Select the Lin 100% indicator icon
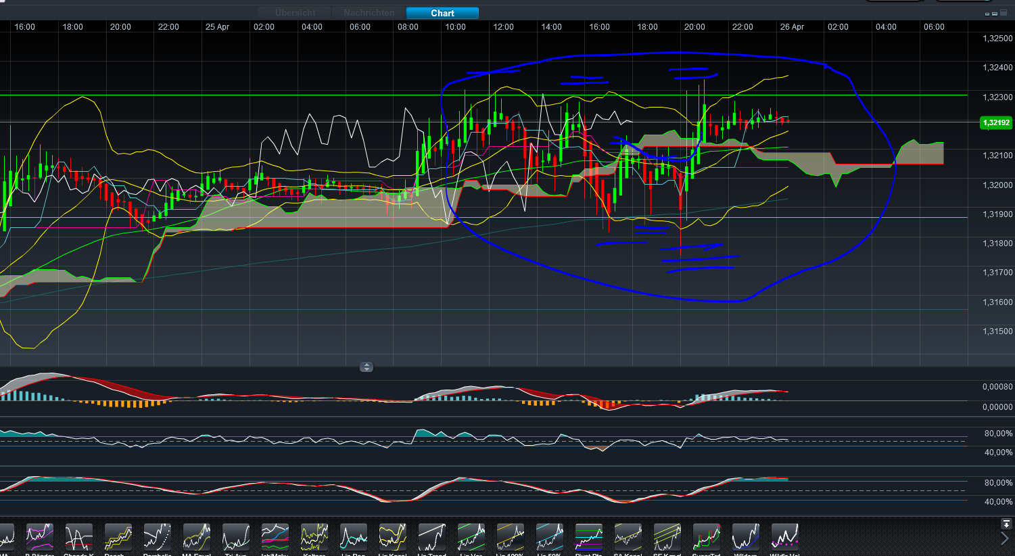Image resolution: width=1015 pixels, height=556 pixels. click(510, 536)
